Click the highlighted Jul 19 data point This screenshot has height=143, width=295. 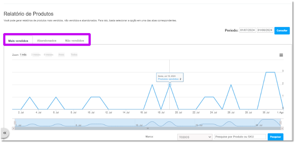(170, 85)
